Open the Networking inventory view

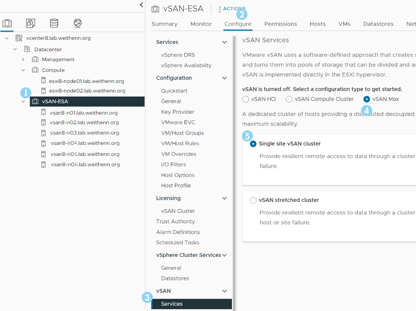click(77, 23)
